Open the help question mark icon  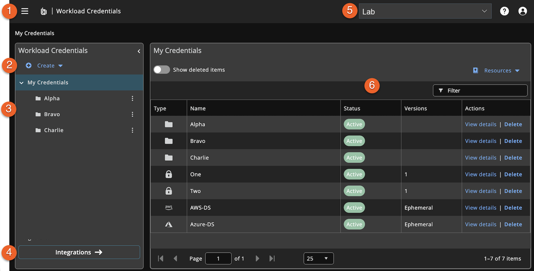click(x=504, y=11)
